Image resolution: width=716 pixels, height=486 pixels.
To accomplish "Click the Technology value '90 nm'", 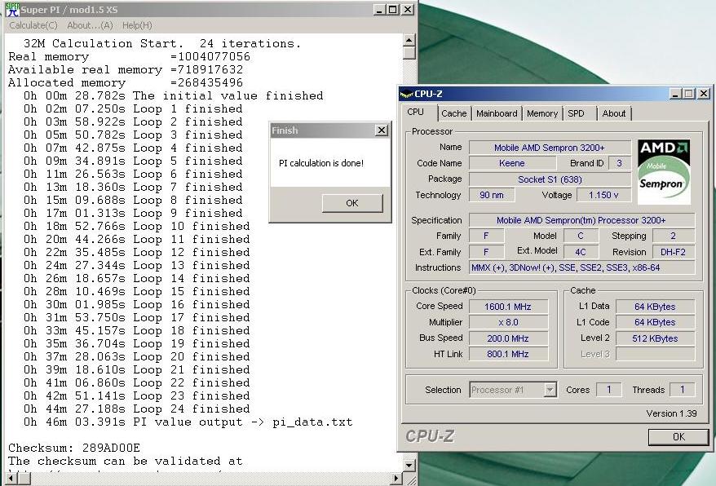I will (x=492, y=195).
